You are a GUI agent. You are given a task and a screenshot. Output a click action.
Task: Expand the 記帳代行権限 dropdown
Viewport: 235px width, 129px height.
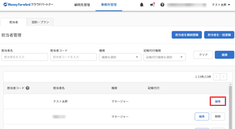[164, 57]
